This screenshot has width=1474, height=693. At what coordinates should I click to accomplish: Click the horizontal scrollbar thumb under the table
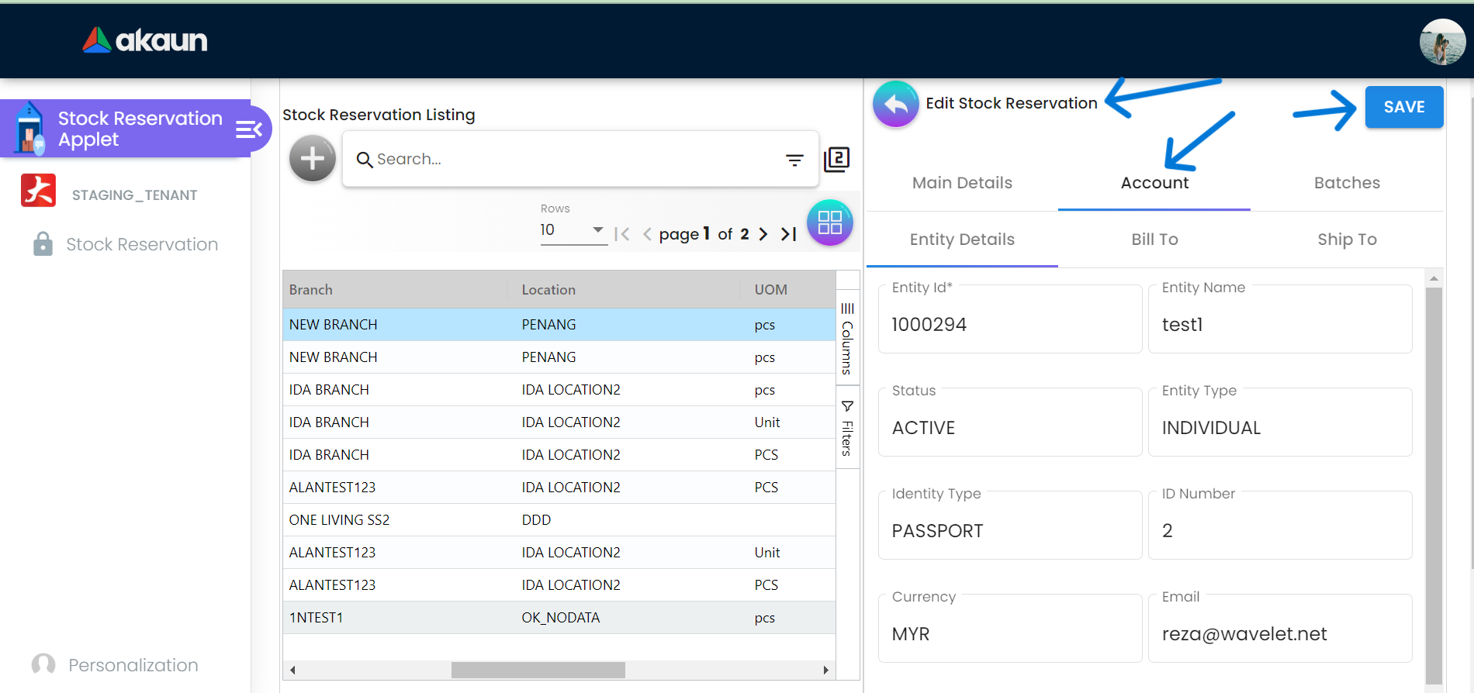[x=538, y=670]
